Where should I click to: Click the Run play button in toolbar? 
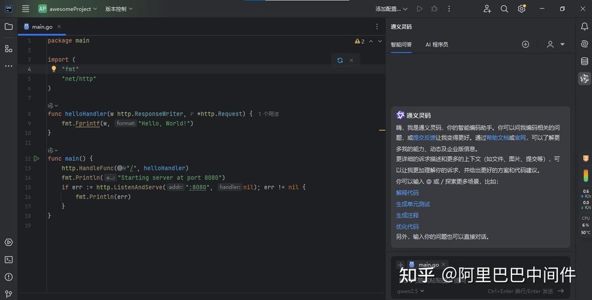[420, 8]
